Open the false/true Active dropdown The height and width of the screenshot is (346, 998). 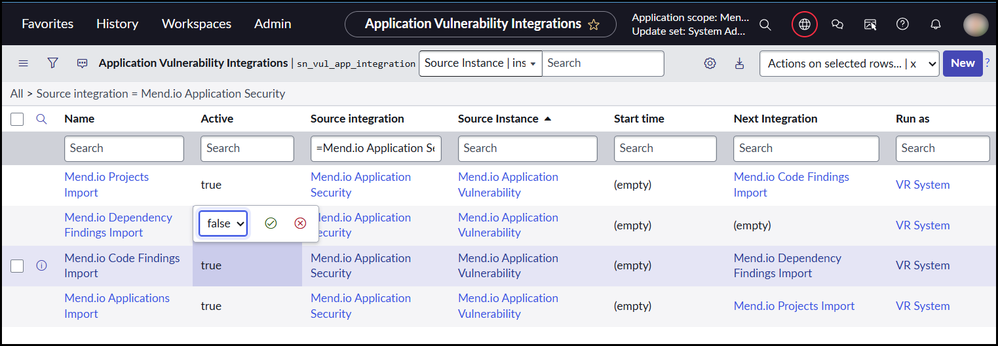tap(223, 223)
